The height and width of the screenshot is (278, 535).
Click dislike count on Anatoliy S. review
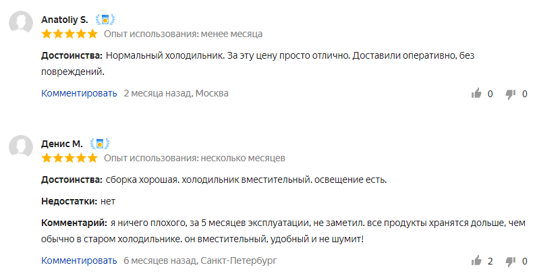click(525, 94)
